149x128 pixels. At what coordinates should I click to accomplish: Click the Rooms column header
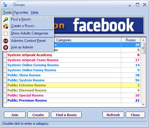coord(131,40)
